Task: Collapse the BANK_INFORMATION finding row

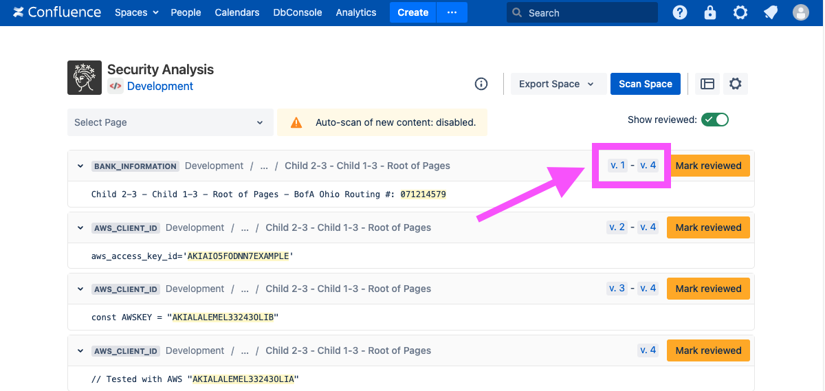Action: click(x=80, y=166)
